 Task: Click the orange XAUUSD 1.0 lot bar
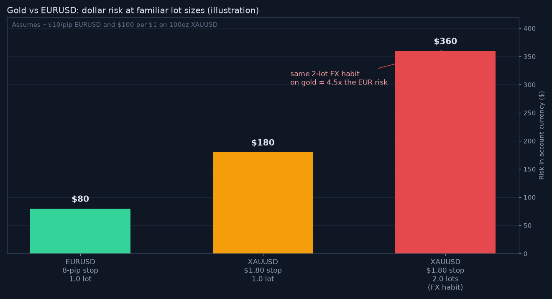click(x=263, y=203)
